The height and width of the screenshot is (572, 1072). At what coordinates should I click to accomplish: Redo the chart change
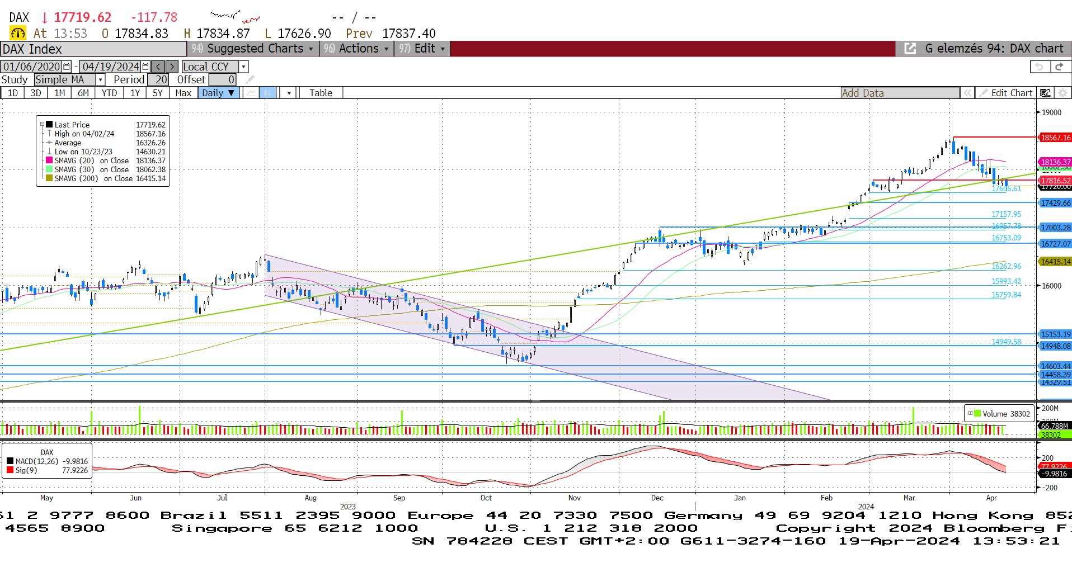1059,67
